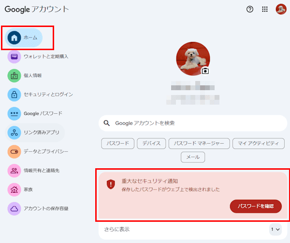Click the マイ アクティビティ suggestion chip

coord(259,143)
